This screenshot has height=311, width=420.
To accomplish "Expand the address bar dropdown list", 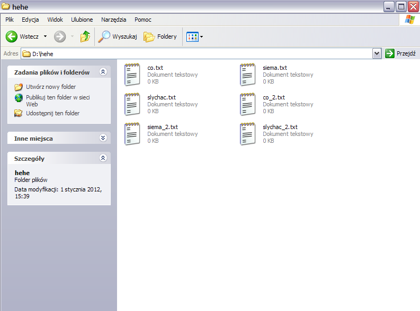I will click(377, 53).
